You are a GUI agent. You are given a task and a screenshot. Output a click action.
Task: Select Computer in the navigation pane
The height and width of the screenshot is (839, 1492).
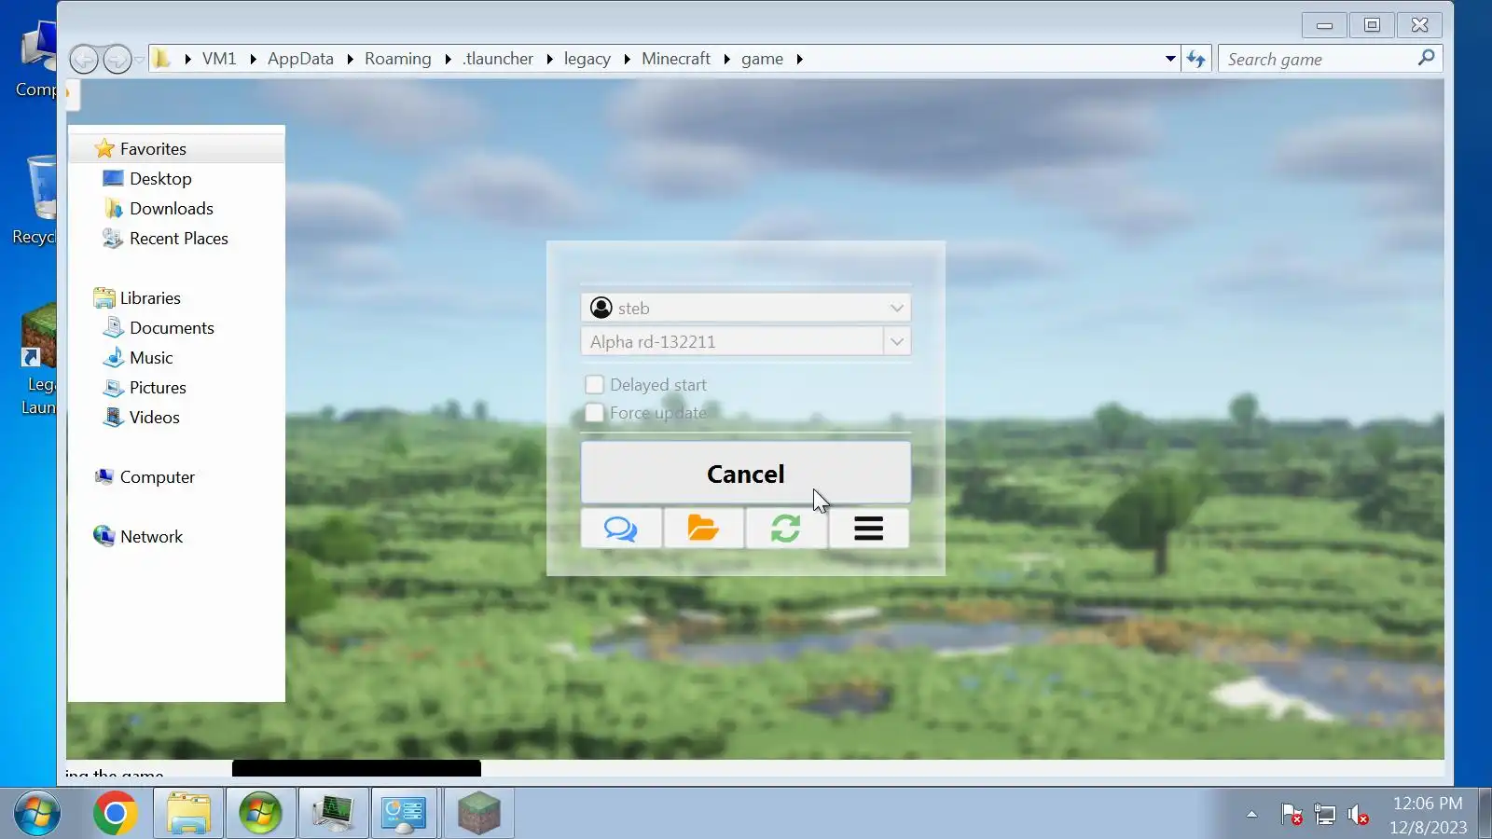pyautogui.click(x=158, y=477)
